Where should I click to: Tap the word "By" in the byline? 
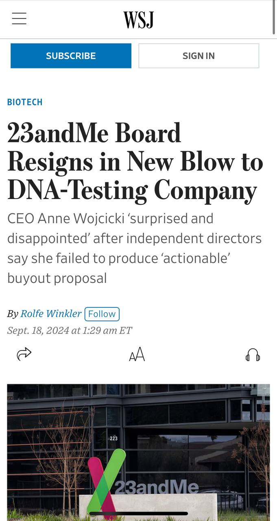(x=13, y=314)
